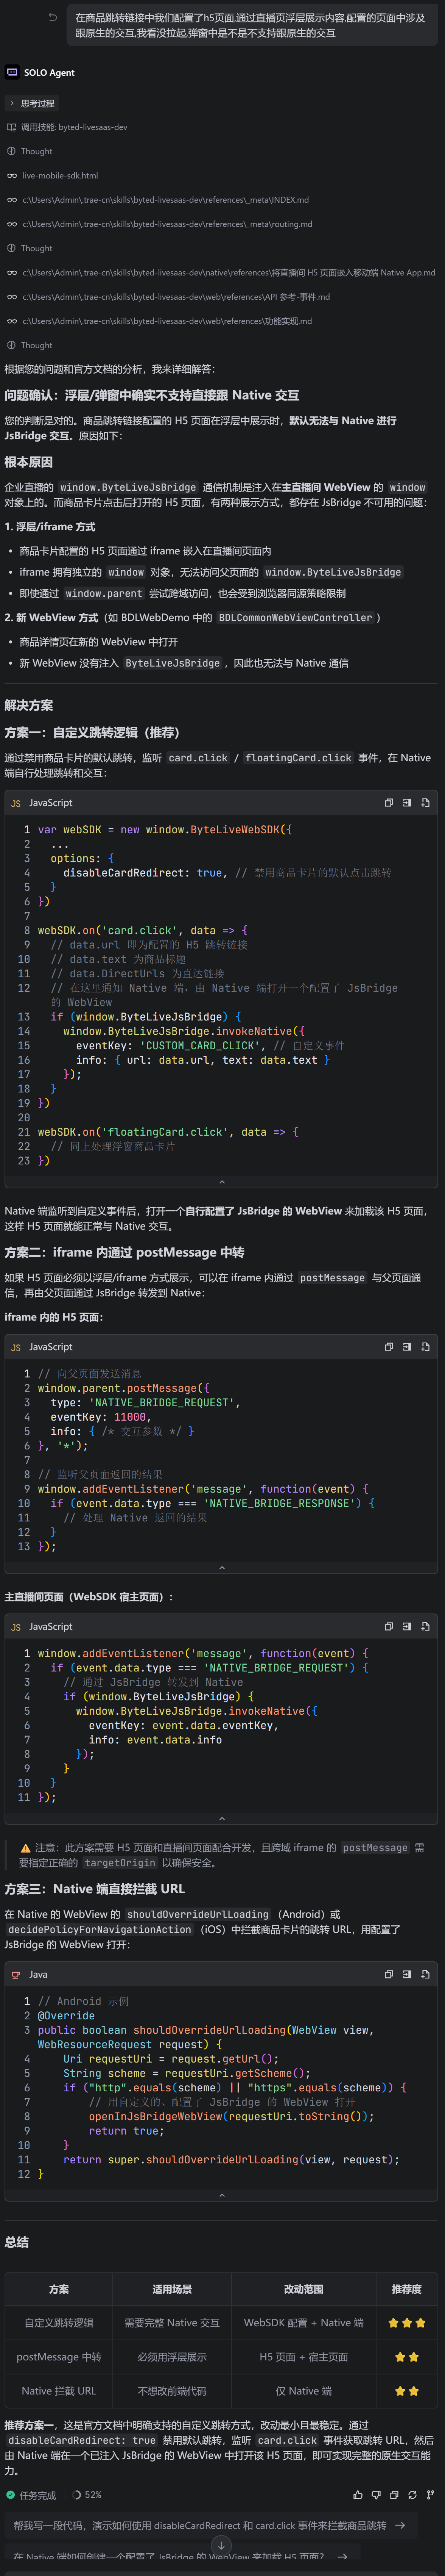Click the 方案 column header in the summary table

click(x=59, y=2289)
